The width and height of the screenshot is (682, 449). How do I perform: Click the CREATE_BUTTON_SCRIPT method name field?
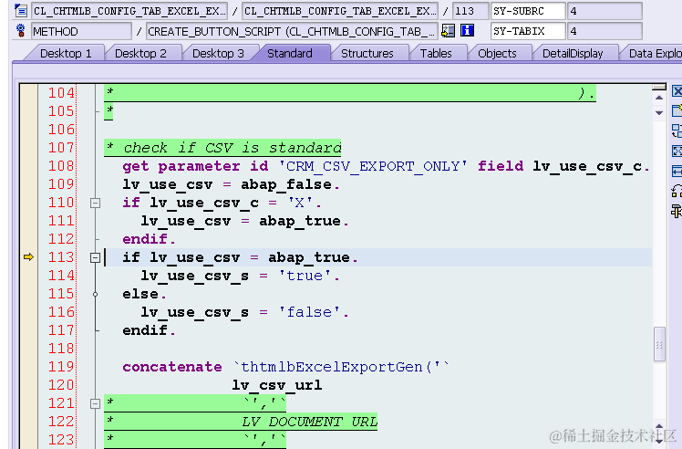(x=292, y=31)
